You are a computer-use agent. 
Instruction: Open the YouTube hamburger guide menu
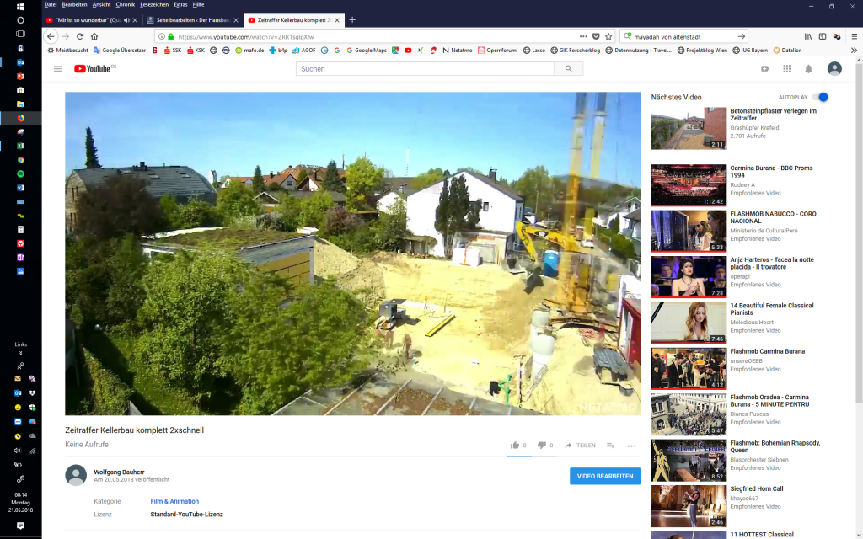pos(57,69)
